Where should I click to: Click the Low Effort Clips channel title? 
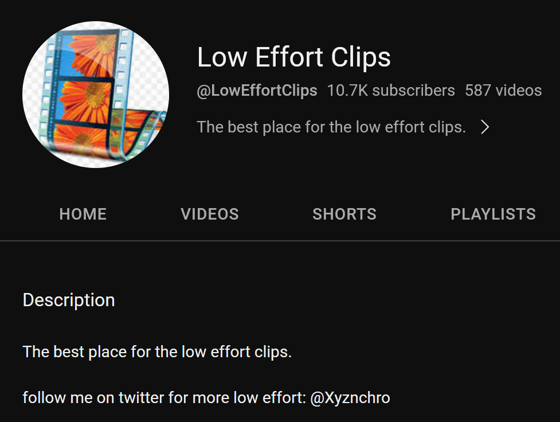[294, 57]
